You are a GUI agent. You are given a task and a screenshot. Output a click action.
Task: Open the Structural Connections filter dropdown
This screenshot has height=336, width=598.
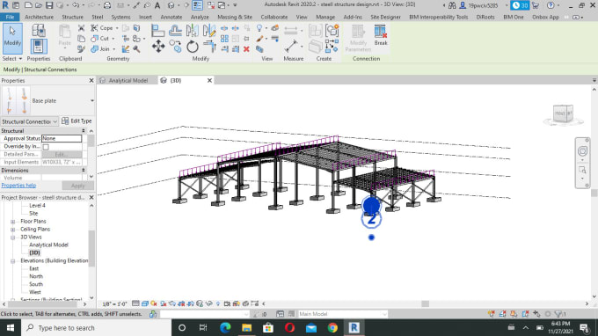(x=29, y=121)
